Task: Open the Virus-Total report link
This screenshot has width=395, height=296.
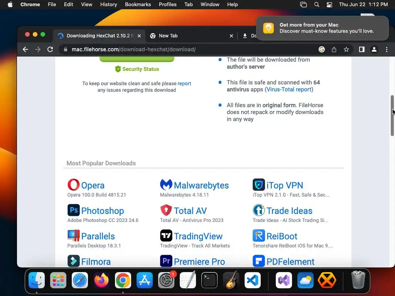Action: coord(289,89)
